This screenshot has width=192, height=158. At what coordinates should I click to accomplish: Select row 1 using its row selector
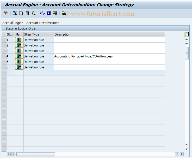point(4,40)
